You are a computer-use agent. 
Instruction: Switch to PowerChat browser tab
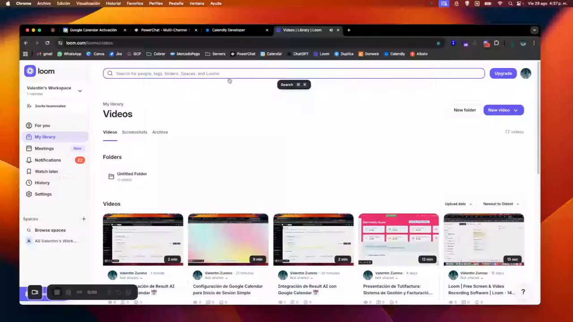tap(165, 30)
